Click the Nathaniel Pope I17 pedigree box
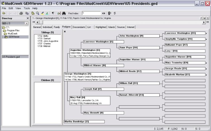The image size is (211, 131). pos(185,45)
